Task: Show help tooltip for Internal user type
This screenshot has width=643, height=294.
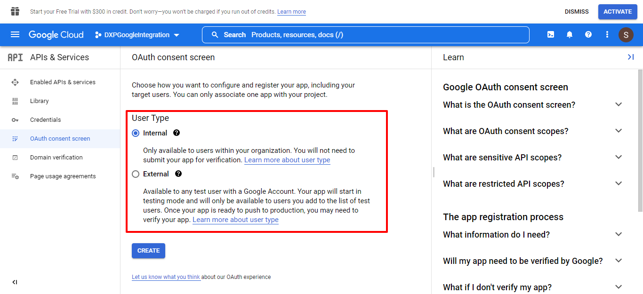Action: pos(177,133)
